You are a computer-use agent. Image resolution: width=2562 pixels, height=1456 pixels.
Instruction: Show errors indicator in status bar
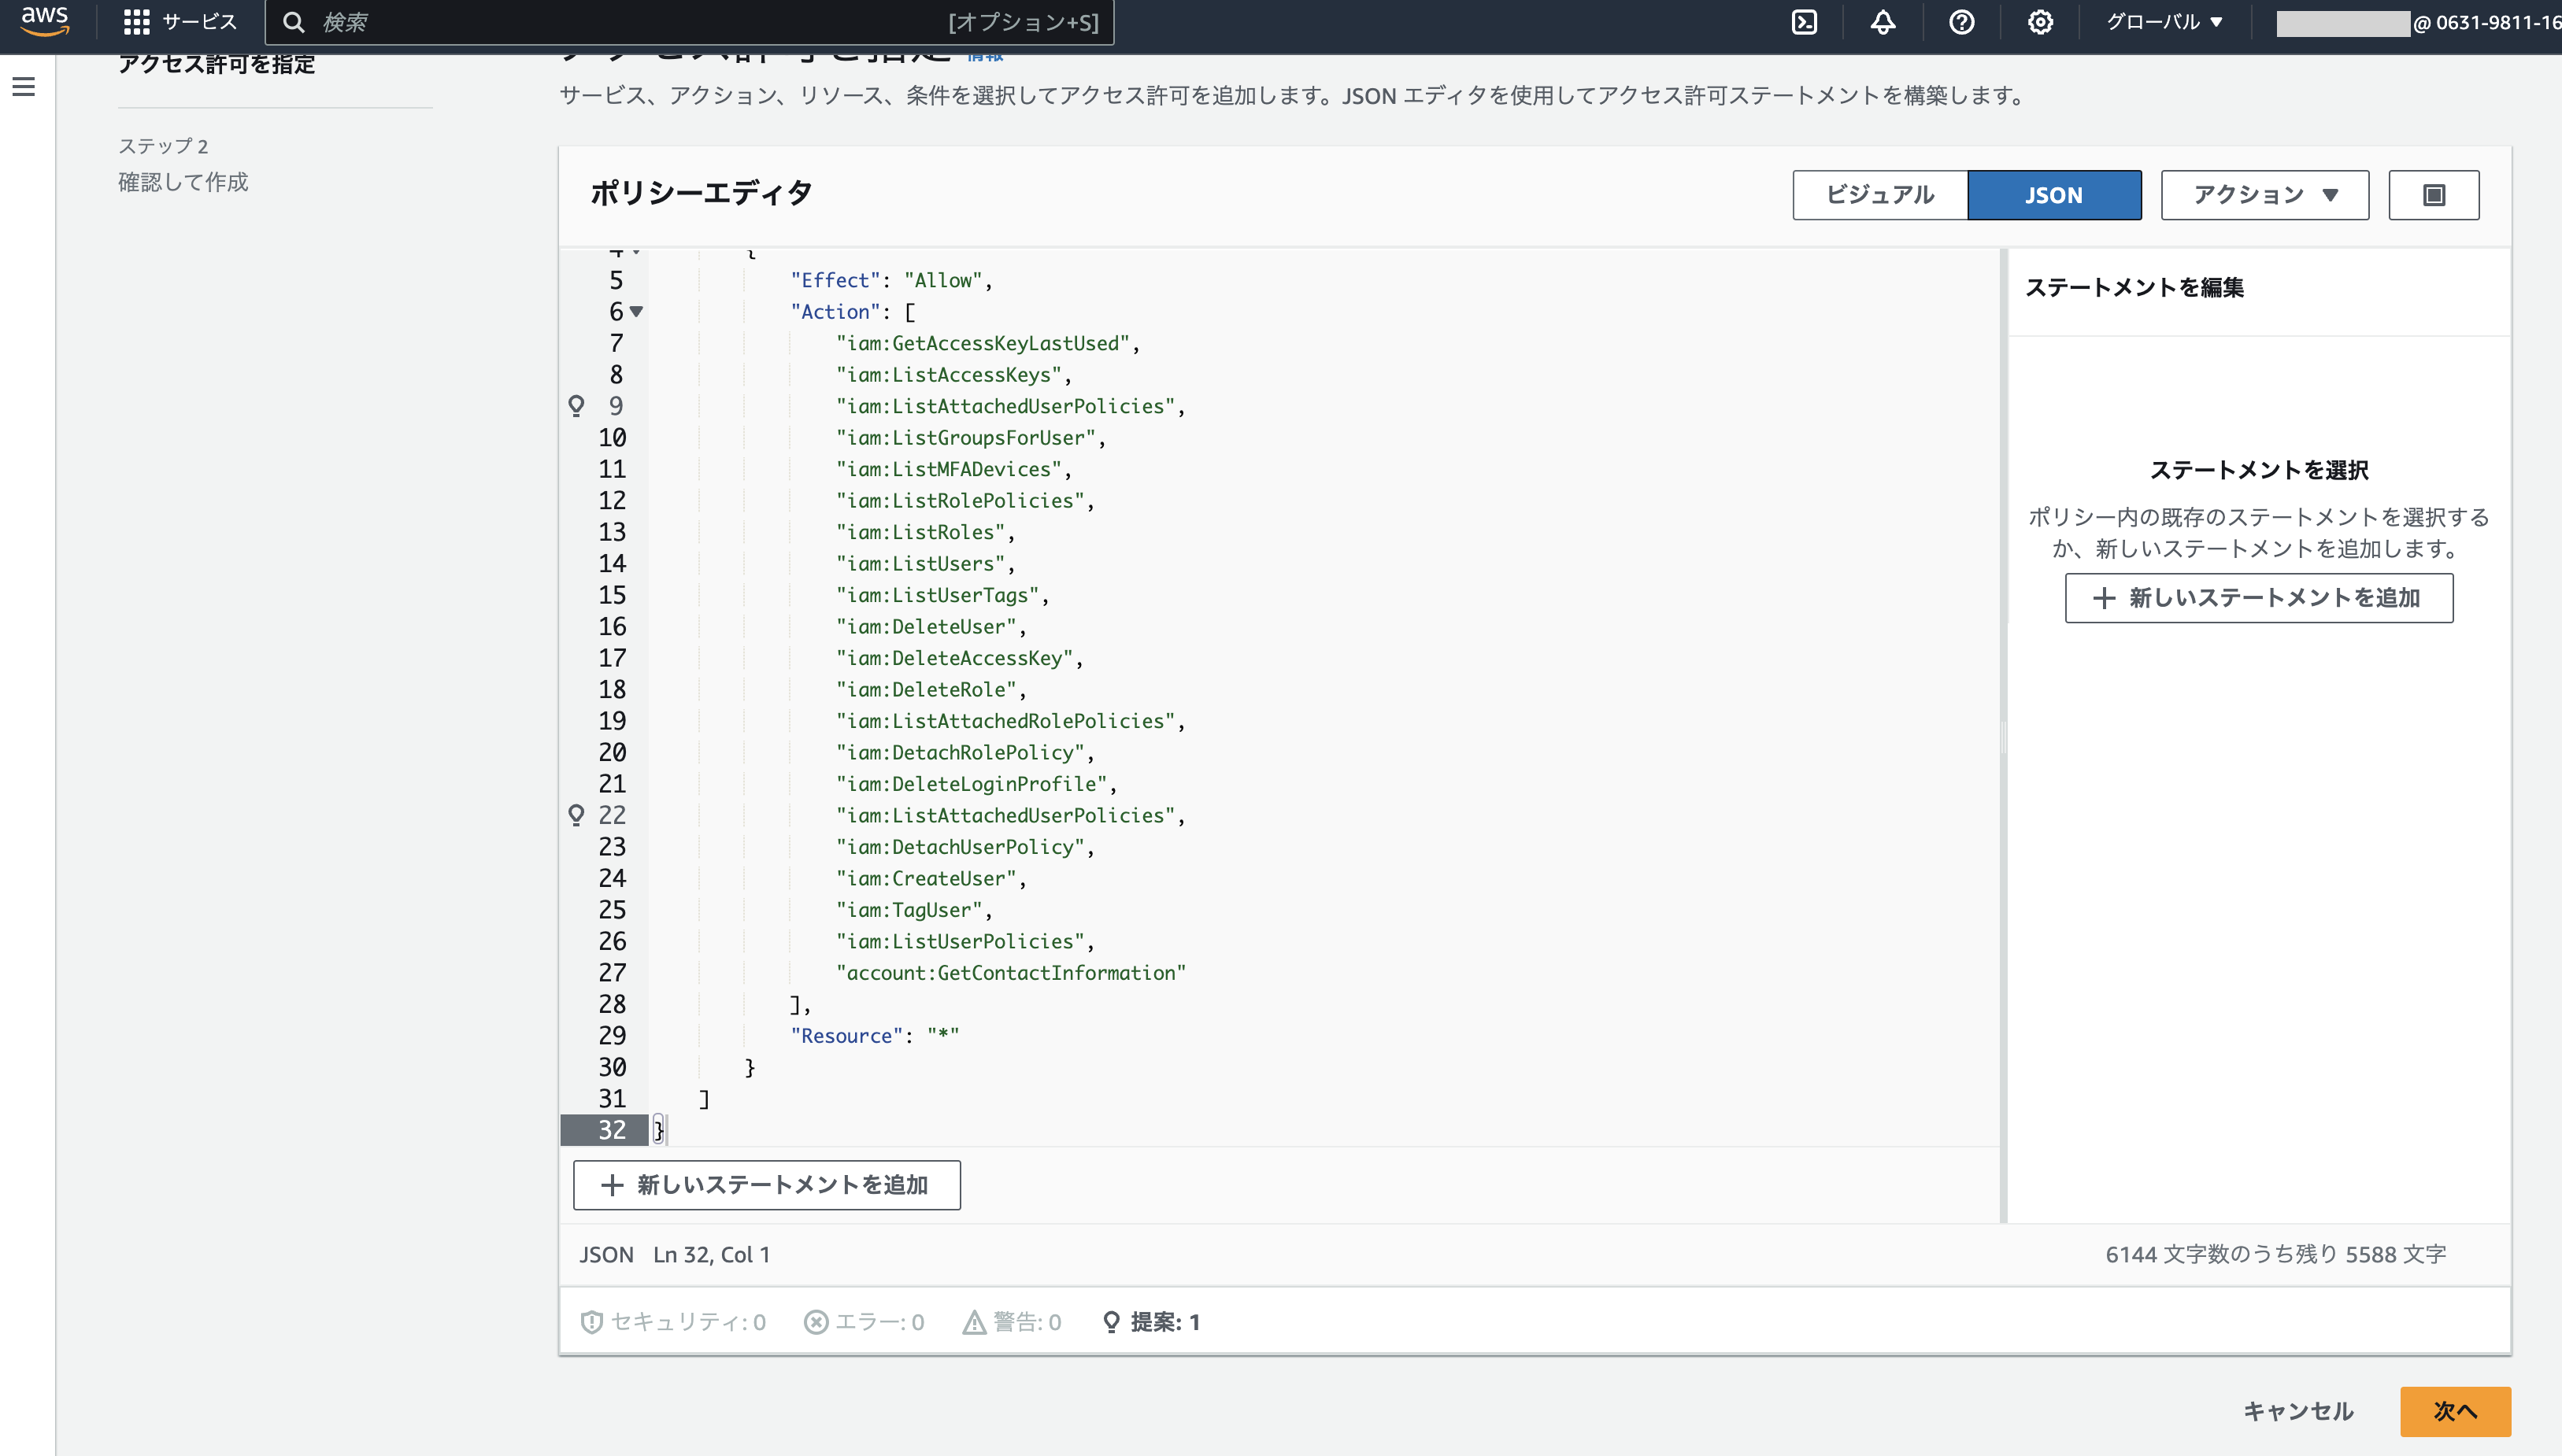pos(864,1322)
